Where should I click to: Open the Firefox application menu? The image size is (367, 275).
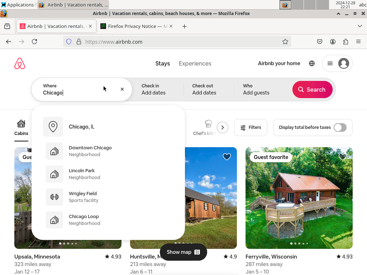click(x=358, y=42)
